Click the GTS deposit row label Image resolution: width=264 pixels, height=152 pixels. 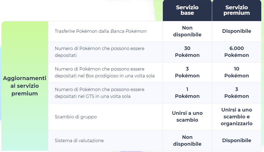(x=100, y=93)
